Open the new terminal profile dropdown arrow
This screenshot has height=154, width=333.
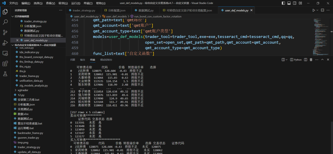(286, 60)
